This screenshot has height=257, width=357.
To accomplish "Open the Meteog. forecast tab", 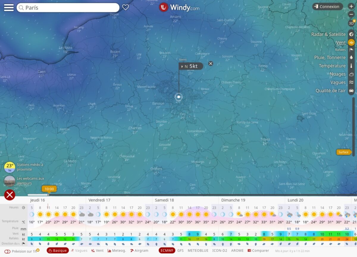I will pos(117,250).
